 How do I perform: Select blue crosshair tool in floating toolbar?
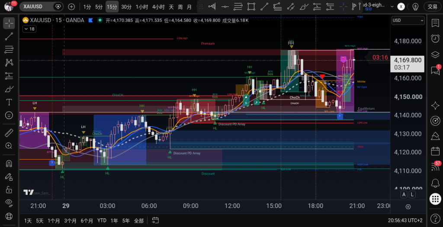pos(343,7)
